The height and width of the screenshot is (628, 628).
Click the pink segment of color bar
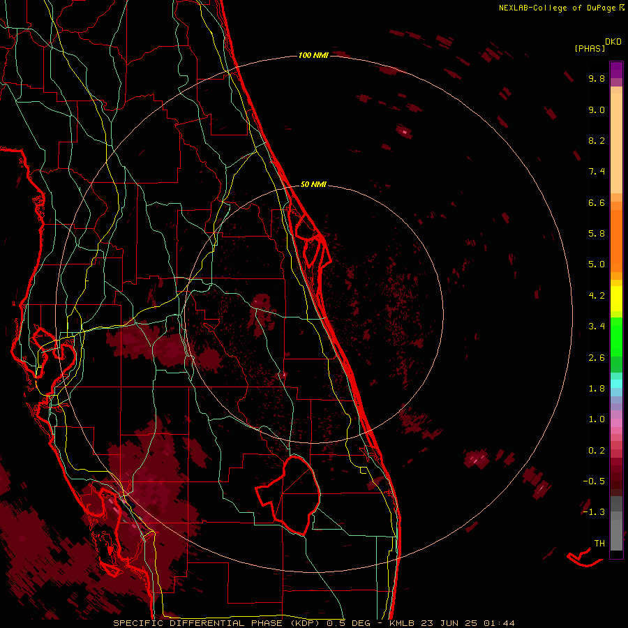tap(616, 423)
